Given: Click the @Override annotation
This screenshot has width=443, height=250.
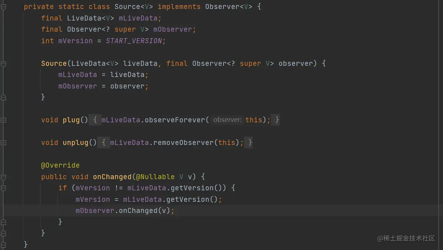Looking at the screenshot, I should (60, 165).
